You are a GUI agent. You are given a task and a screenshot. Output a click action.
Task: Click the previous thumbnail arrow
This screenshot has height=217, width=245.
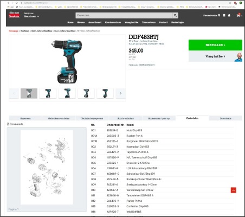[14, 93]
